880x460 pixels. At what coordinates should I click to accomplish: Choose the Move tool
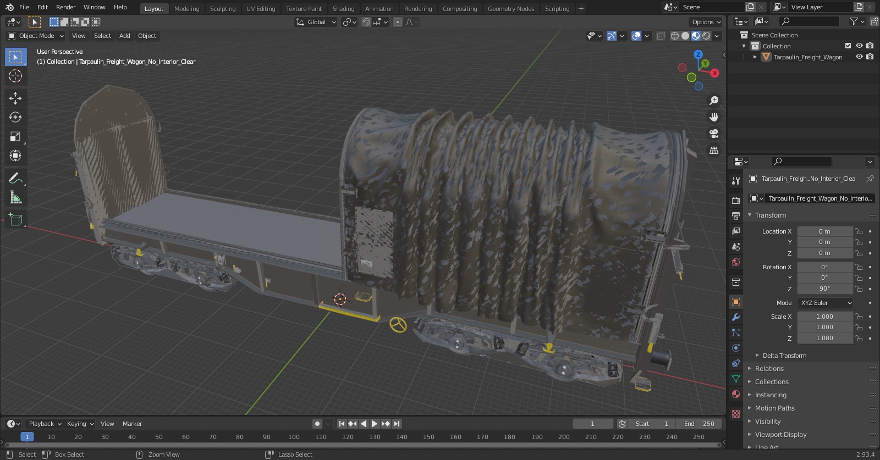tap(15, 98)
